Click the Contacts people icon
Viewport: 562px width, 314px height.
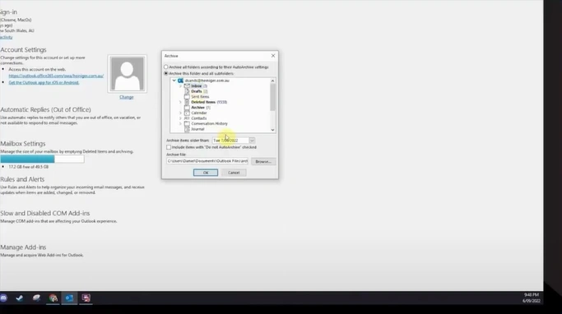pyautogui.click(x=187, y=118)
